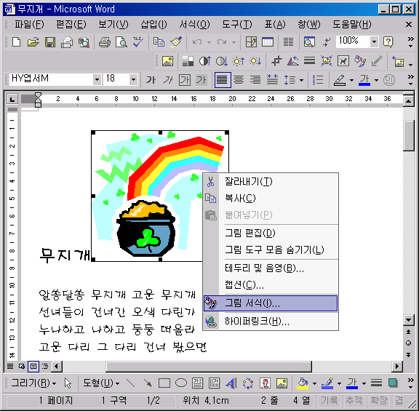The image size is (419, 411).
Task: Open the 삽입(I) menu
Action: coord(153,25)
